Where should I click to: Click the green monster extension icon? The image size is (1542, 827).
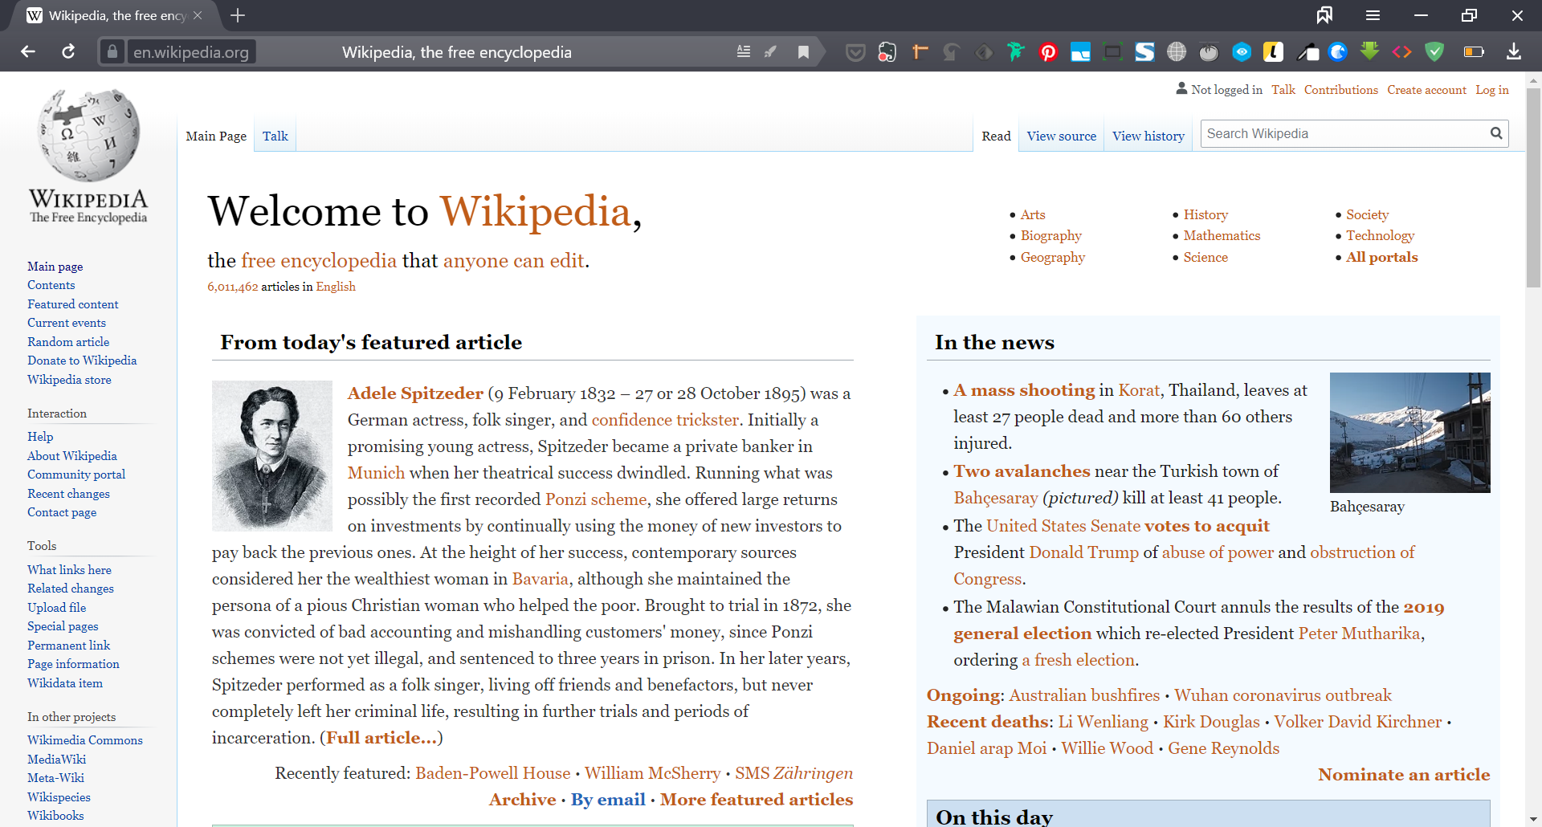pyautogui.click(x=1016, y=52)
